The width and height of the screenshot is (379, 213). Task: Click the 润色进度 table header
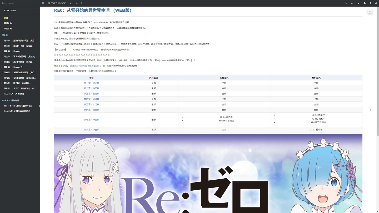pyautogui.click(x=224, y=78)
